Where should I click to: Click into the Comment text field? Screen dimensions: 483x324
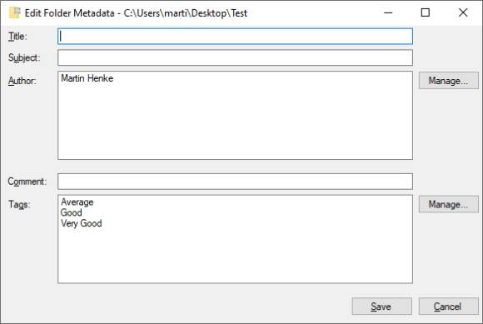235,182
